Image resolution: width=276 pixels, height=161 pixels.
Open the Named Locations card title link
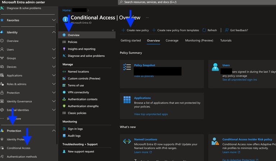click(146, 139)
